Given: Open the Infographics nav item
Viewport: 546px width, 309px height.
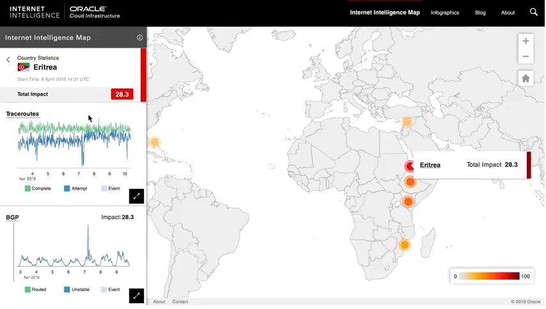Looking at the screenshot, I should (445, 13).
